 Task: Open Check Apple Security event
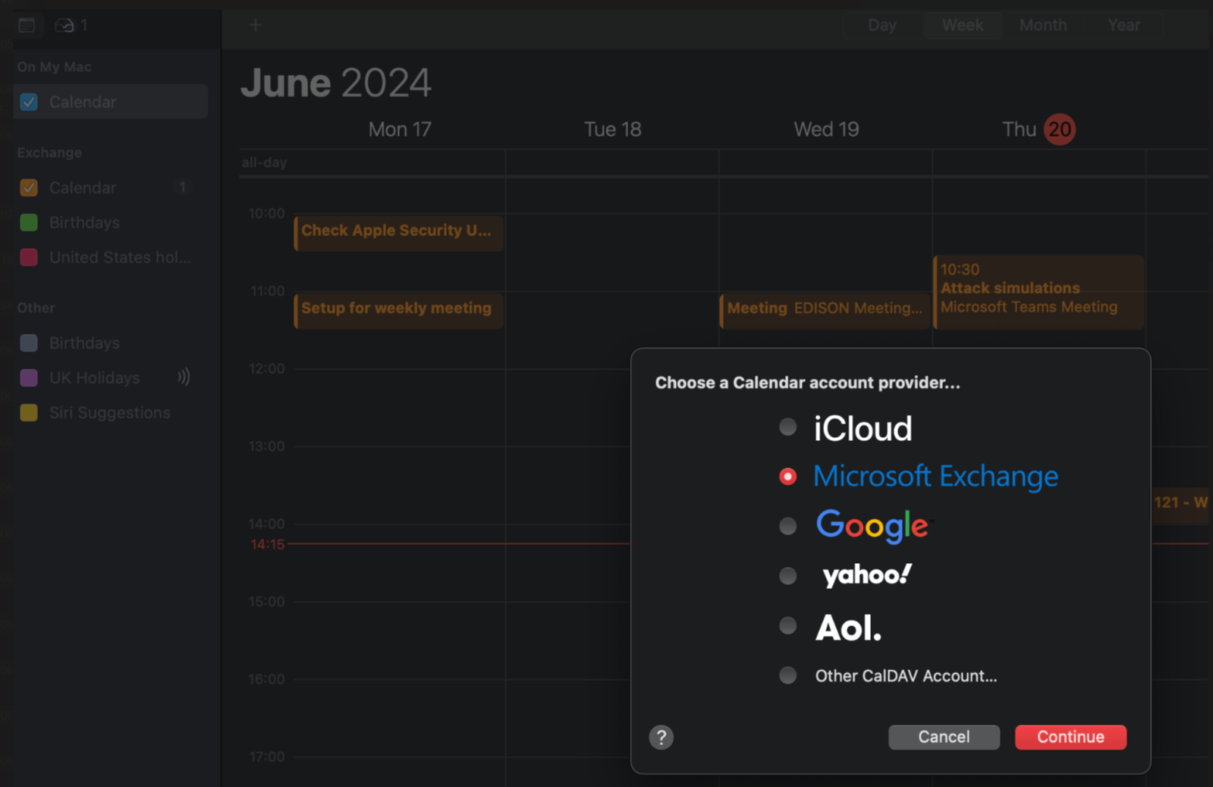pos(398,232)
